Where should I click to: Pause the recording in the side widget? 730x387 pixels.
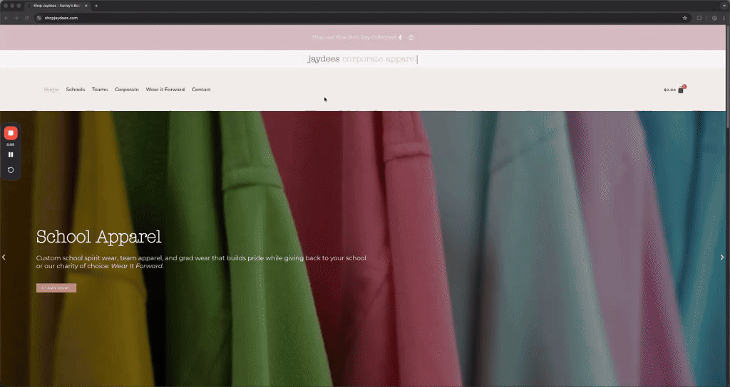11,154
